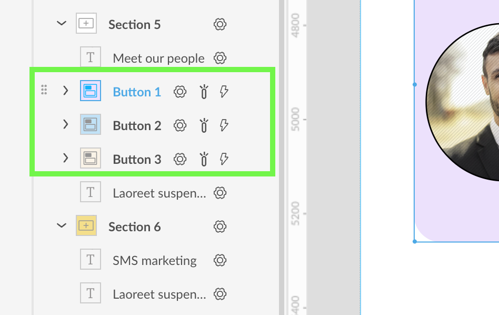Expand Button 3 tree item
The height and width of the screenshot is (315, 499).
pos(65,159)
